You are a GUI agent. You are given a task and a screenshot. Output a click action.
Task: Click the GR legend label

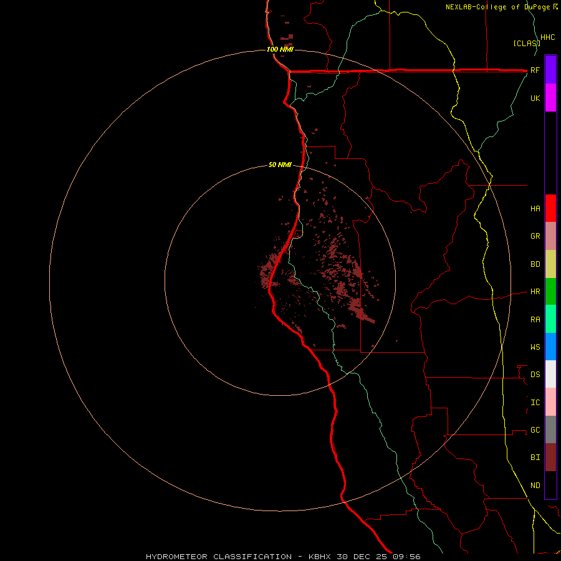535,236
